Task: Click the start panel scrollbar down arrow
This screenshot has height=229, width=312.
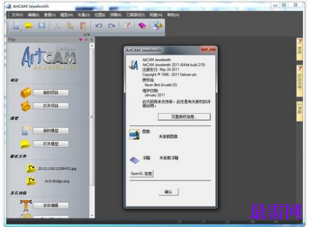Action: point(92,215)
